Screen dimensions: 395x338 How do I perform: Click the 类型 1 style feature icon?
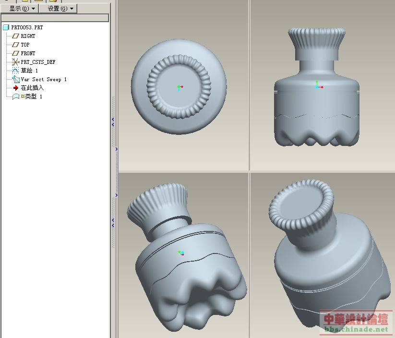point(16,97)
